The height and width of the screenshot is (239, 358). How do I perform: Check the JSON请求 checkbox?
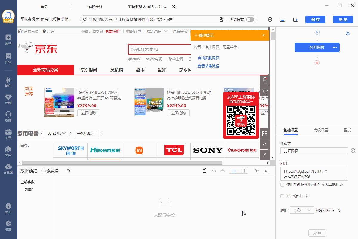pos(282,196)
